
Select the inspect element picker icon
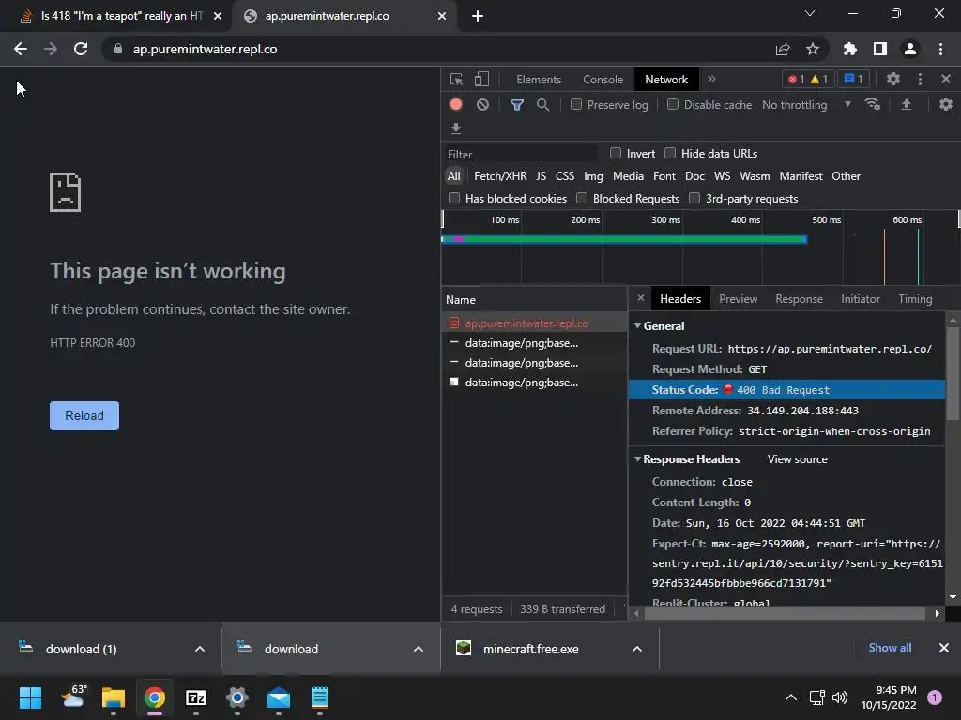tap(456, 79)
